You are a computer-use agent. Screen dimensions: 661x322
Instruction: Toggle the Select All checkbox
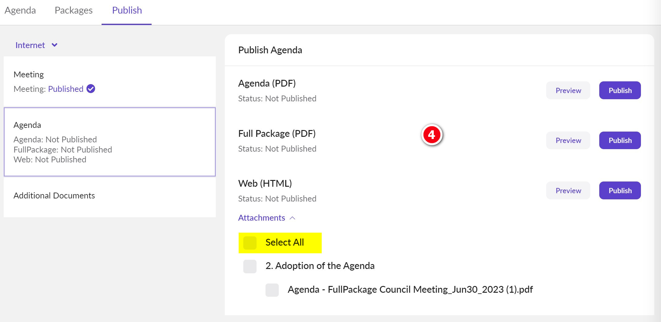pos(250,243)
